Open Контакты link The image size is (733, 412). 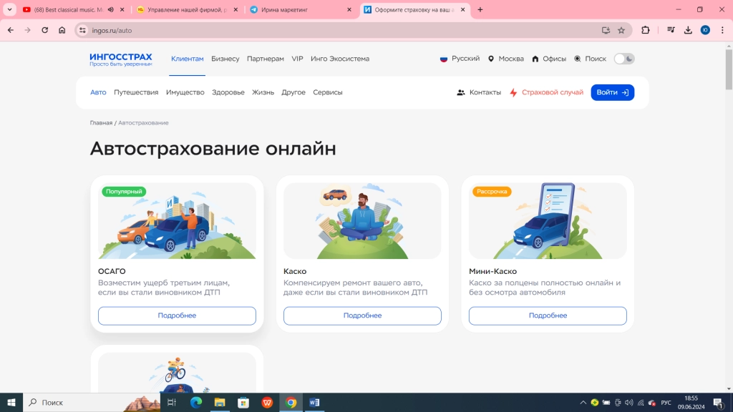[479, 92]
